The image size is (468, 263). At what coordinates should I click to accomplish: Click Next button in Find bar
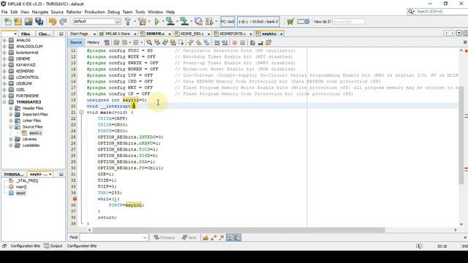tap(189, 237)
